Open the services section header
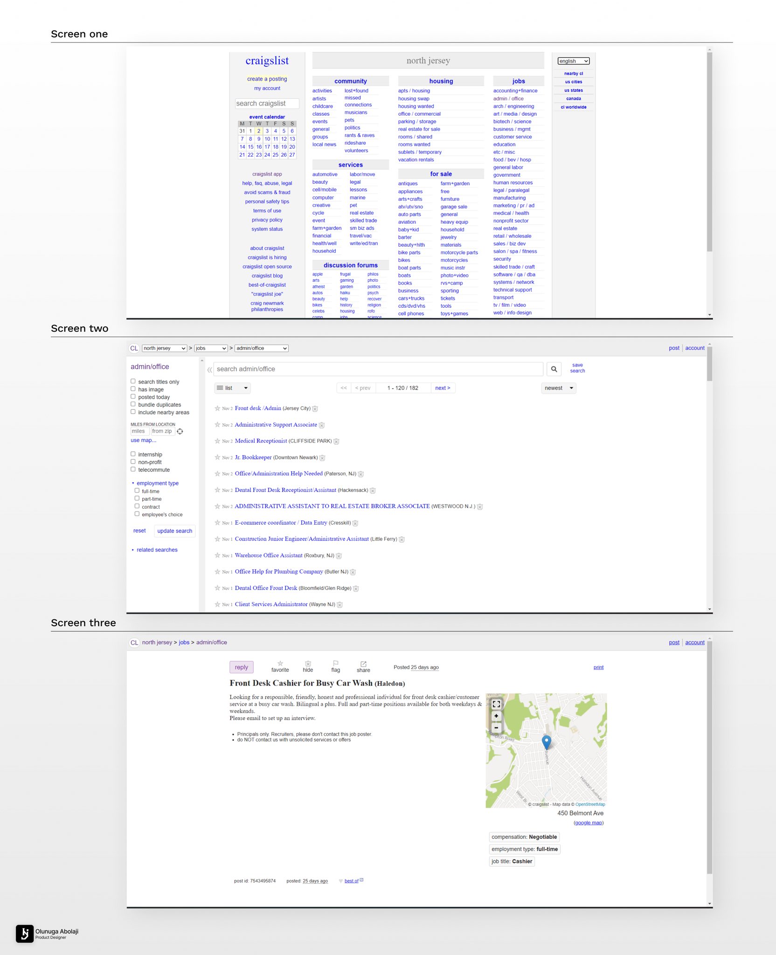776x955 pixels. 351,165
